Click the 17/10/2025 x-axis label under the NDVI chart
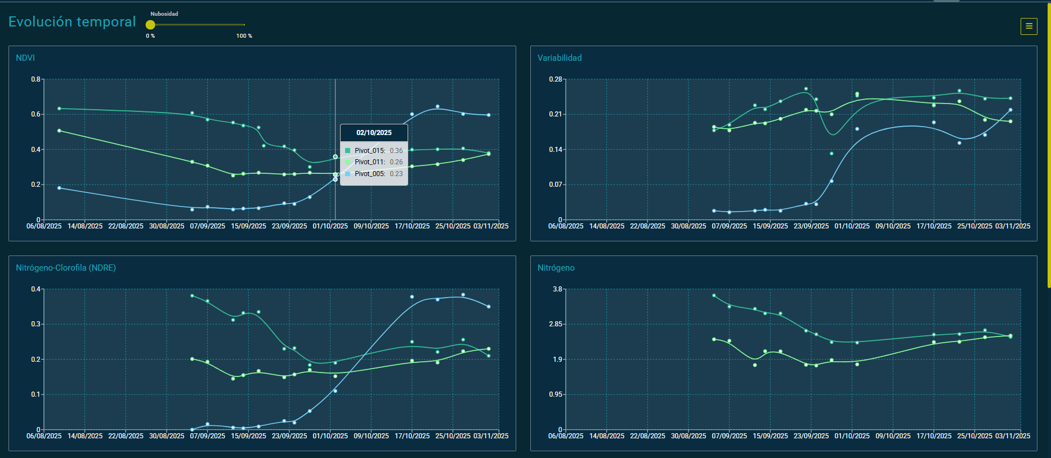Image resolution: width=1051 pixels, height=458 pixels. (412, 226)
